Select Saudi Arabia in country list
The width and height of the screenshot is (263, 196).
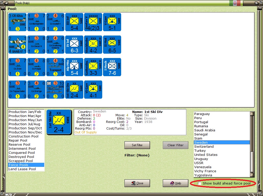(x=222, y=130)
